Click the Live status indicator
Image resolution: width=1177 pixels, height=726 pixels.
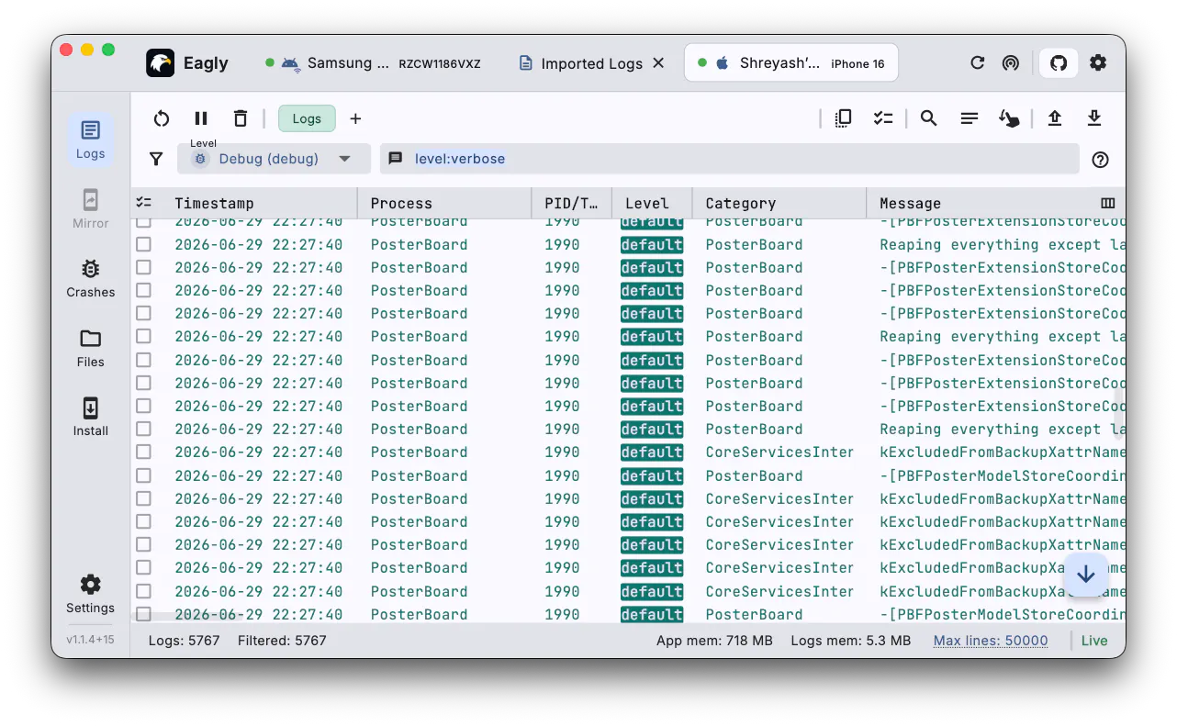coord(1094,641)
